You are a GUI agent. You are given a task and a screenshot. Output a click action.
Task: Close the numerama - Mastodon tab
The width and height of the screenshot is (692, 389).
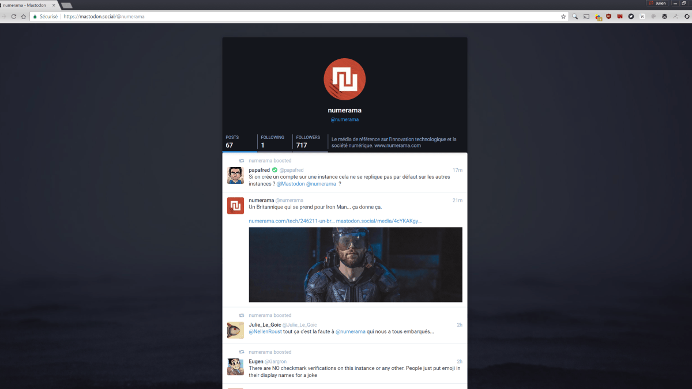[54, 5]
